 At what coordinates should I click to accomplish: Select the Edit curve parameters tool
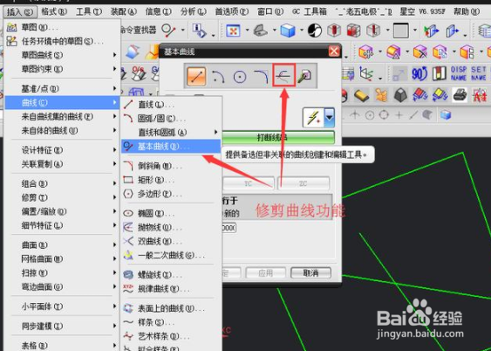click(x=304, y=76)
